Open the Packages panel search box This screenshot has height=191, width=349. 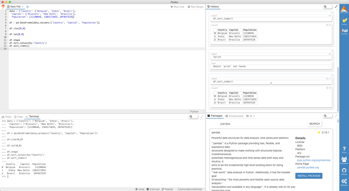(328, 116)
